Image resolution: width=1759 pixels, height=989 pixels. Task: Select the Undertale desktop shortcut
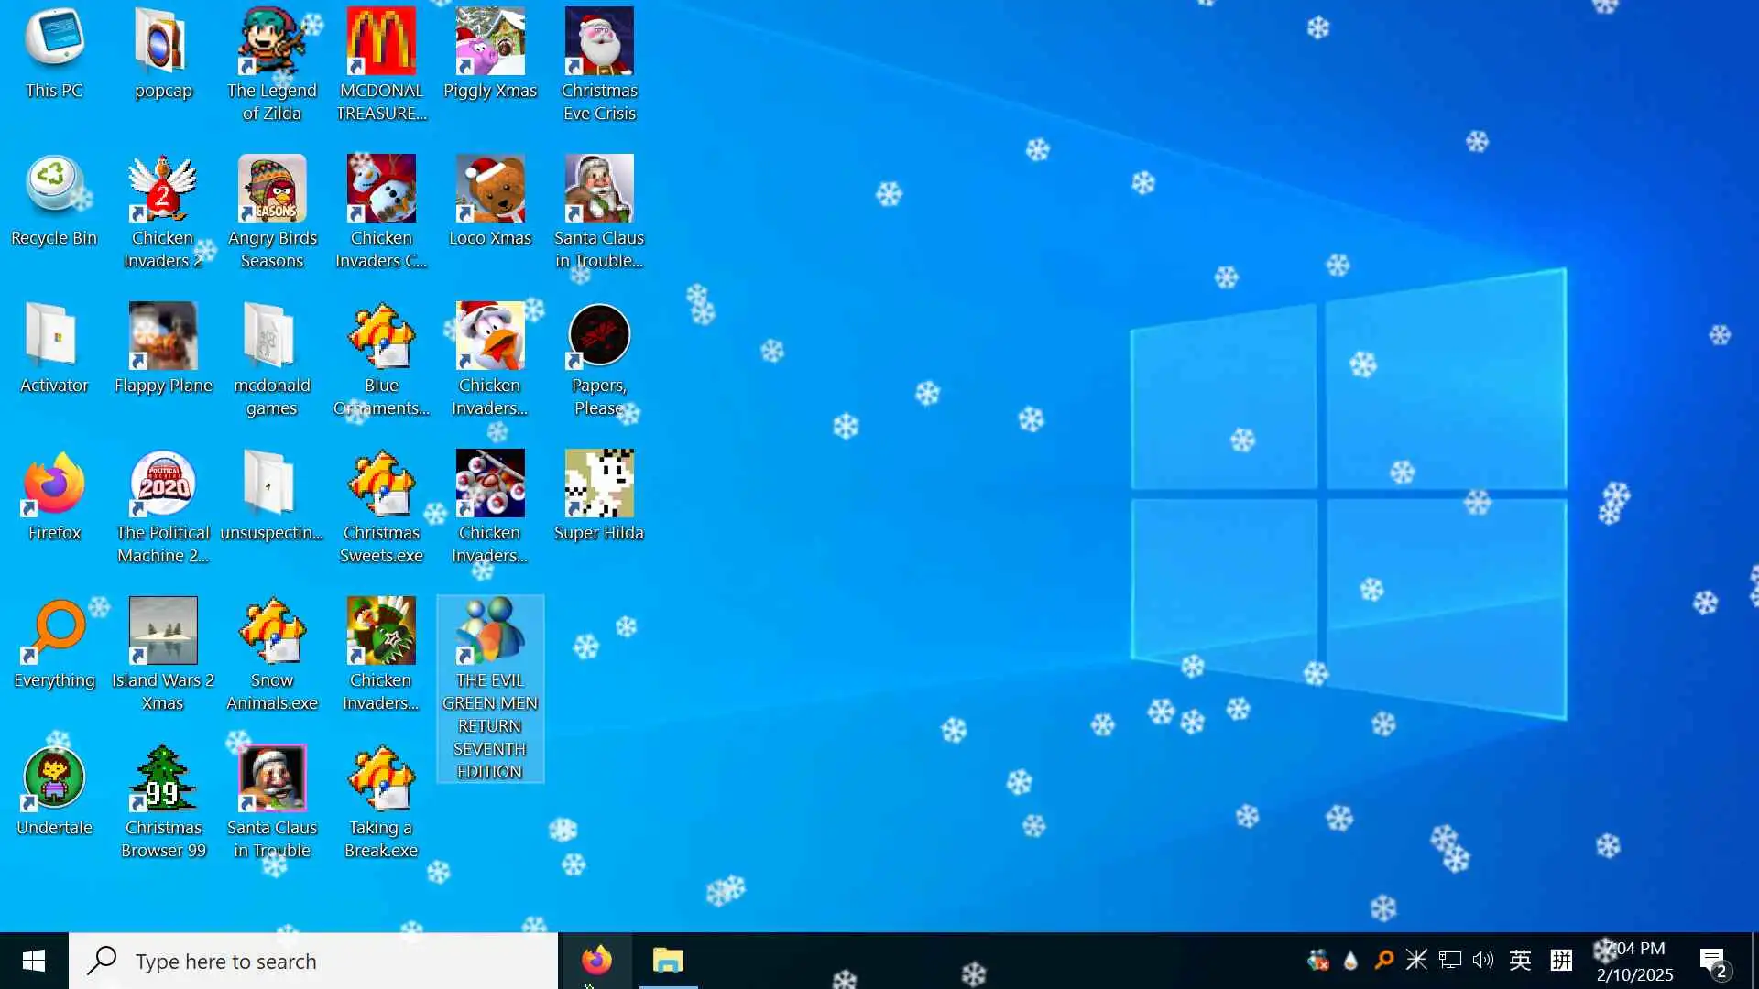click(54, 778)
